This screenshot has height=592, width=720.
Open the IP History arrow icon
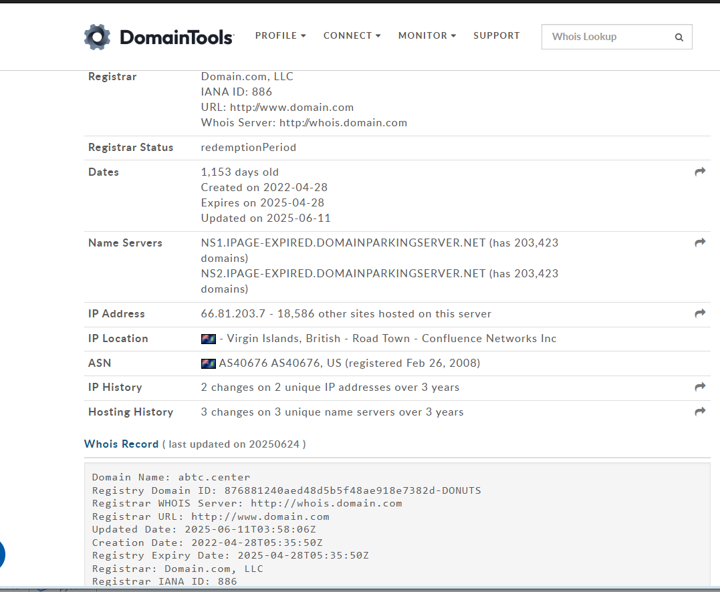click(700, 387)
